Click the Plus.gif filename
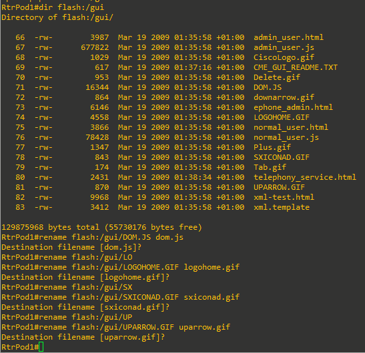365x353 pixels. (x=272, y=148)
